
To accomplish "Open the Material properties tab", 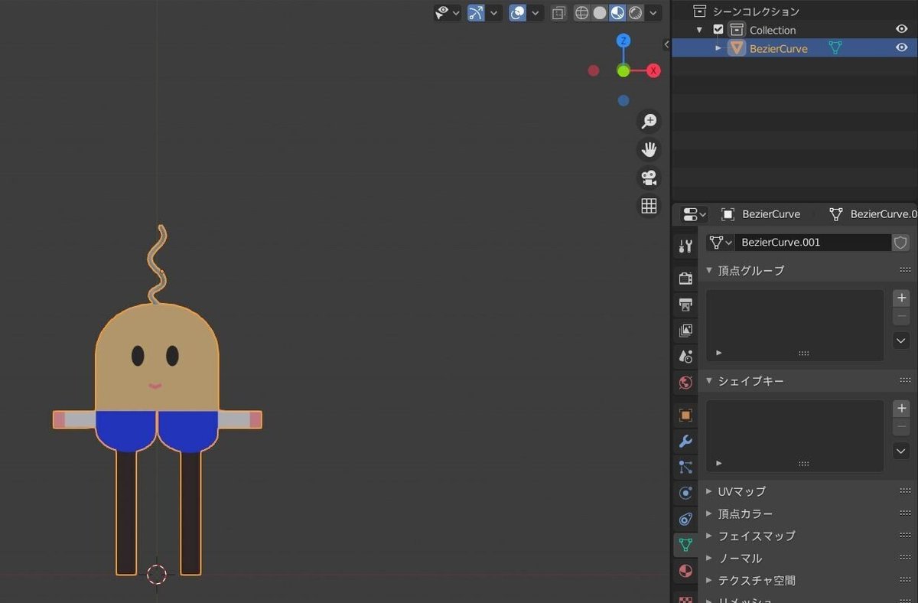I will (x=685, y=572).
